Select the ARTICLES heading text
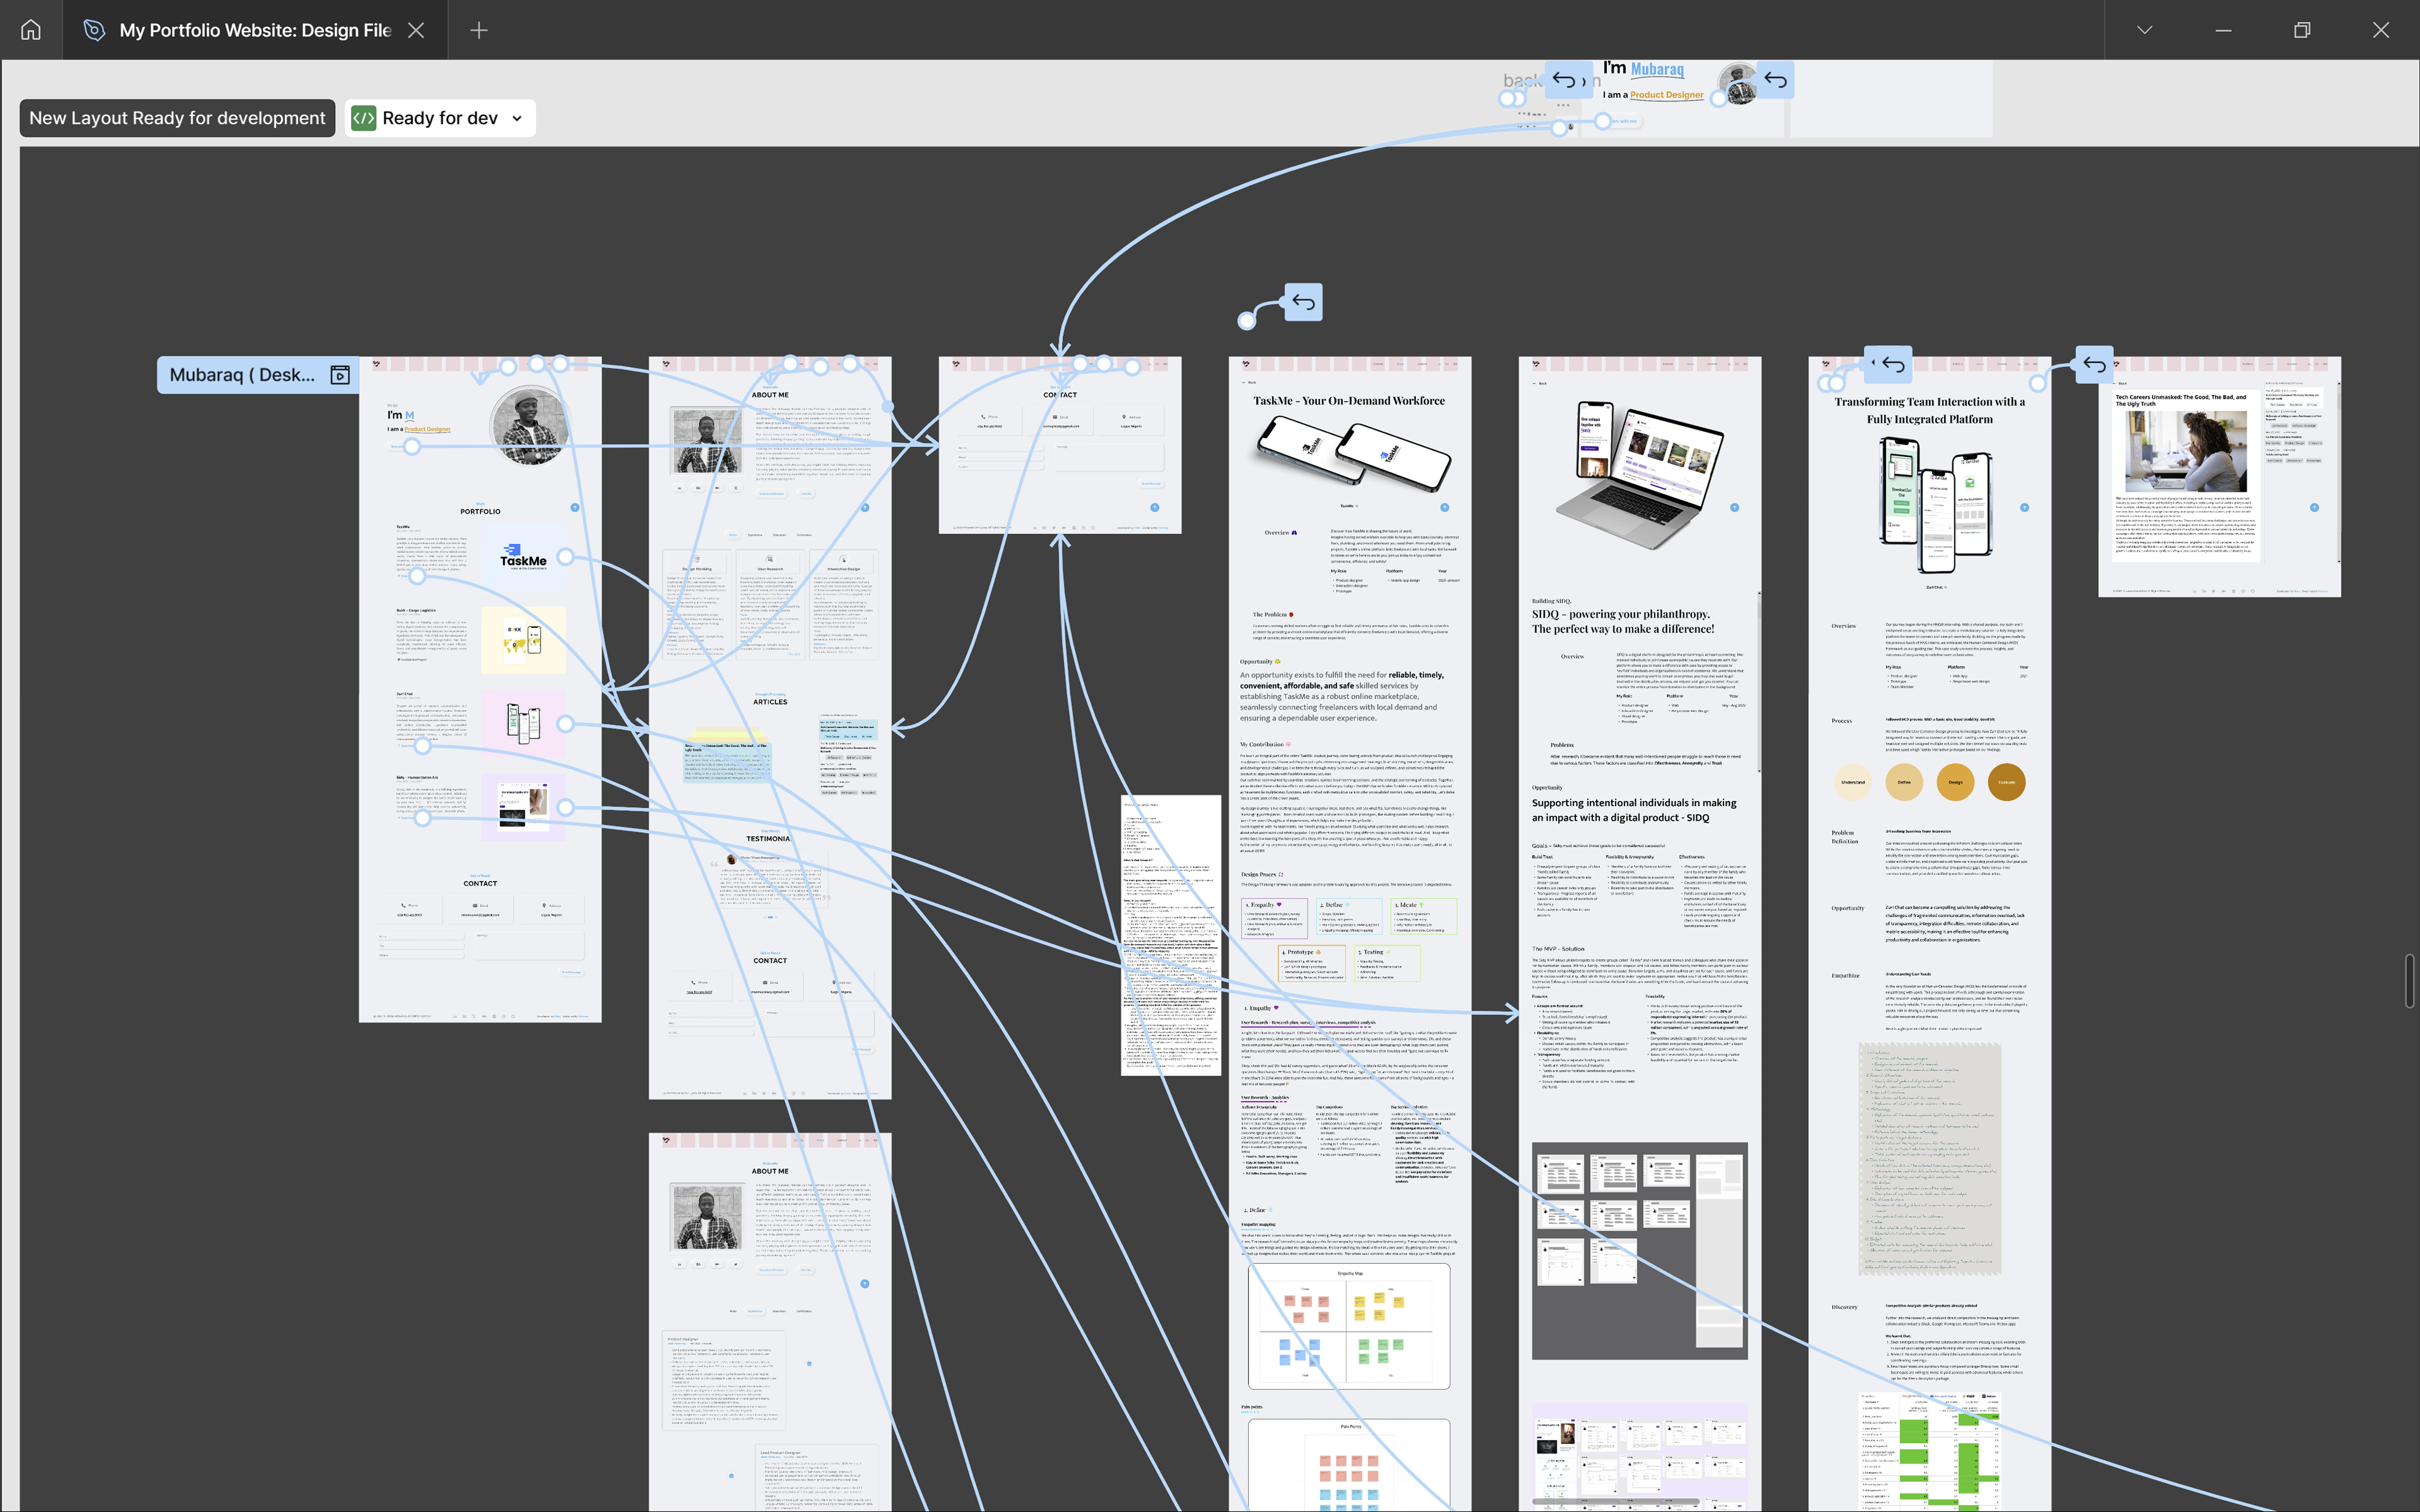Image resolution: width=2420 pixels, height=1512 pixels. point(770,702)
